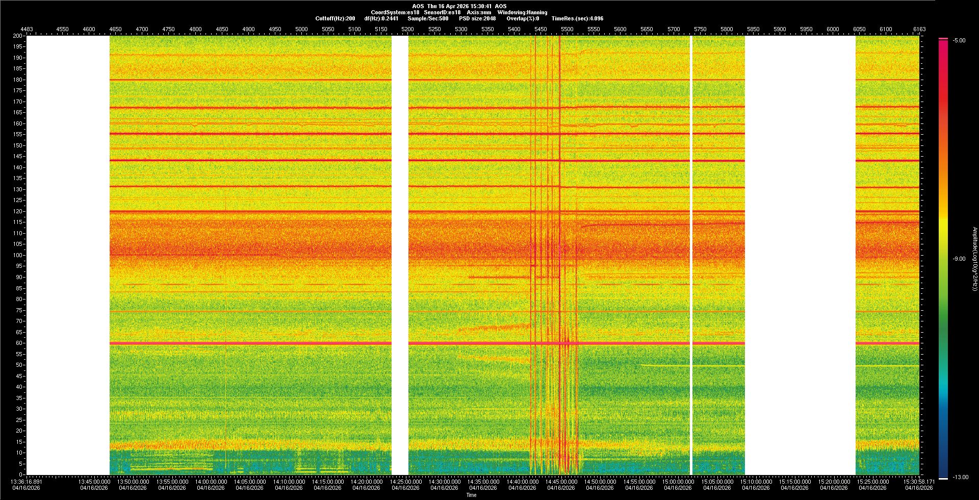Screen dimensions: 979x500
Task: Select the PSD size:2048 parameter text
Action: [477, 18]
